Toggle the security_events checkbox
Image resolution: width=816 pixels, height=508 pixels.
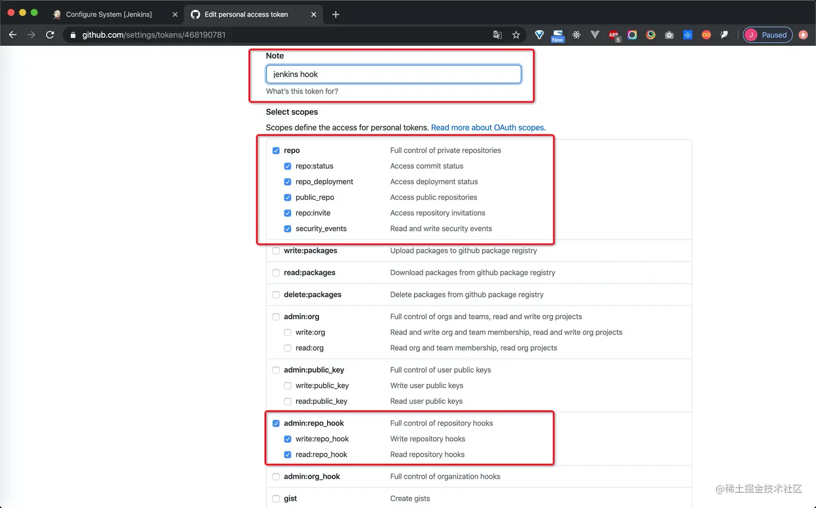[x=288, y=229]
